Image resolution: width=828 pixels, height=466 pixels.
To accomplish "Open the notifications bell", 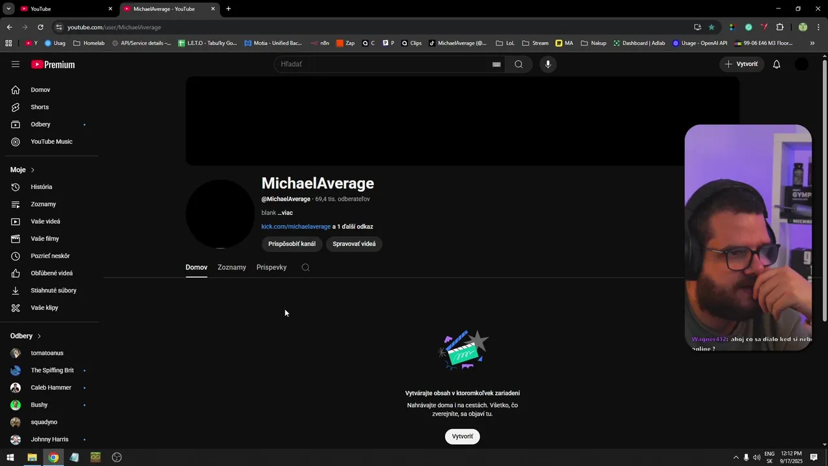I will pyautogui.click(x=777, y=64).
